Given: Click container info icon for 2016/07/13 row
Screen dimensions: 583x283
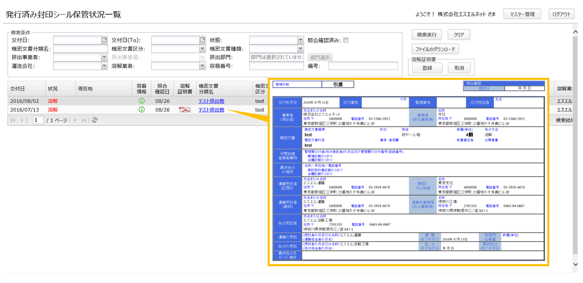Looking at the screenshot, I should tap(142, 110).
